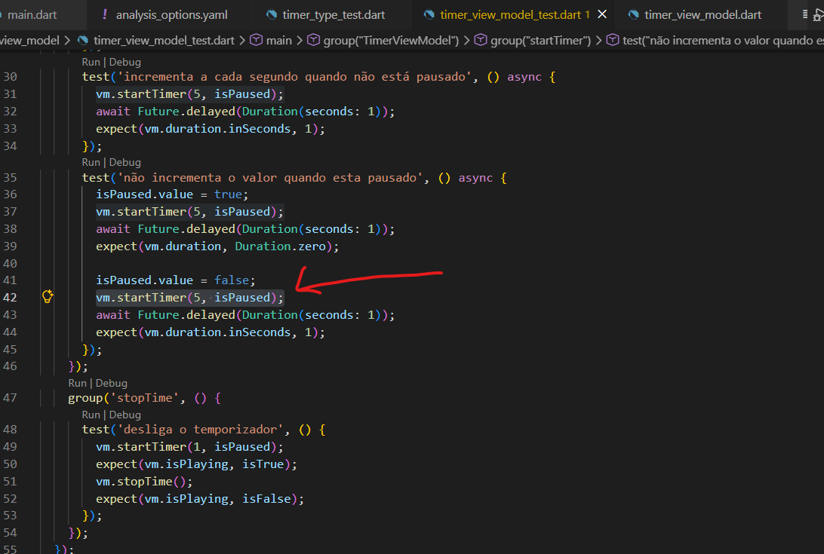Click Run above the 'desliga o temporizador' test
824x554 pixels.
[x=91, y=415]
